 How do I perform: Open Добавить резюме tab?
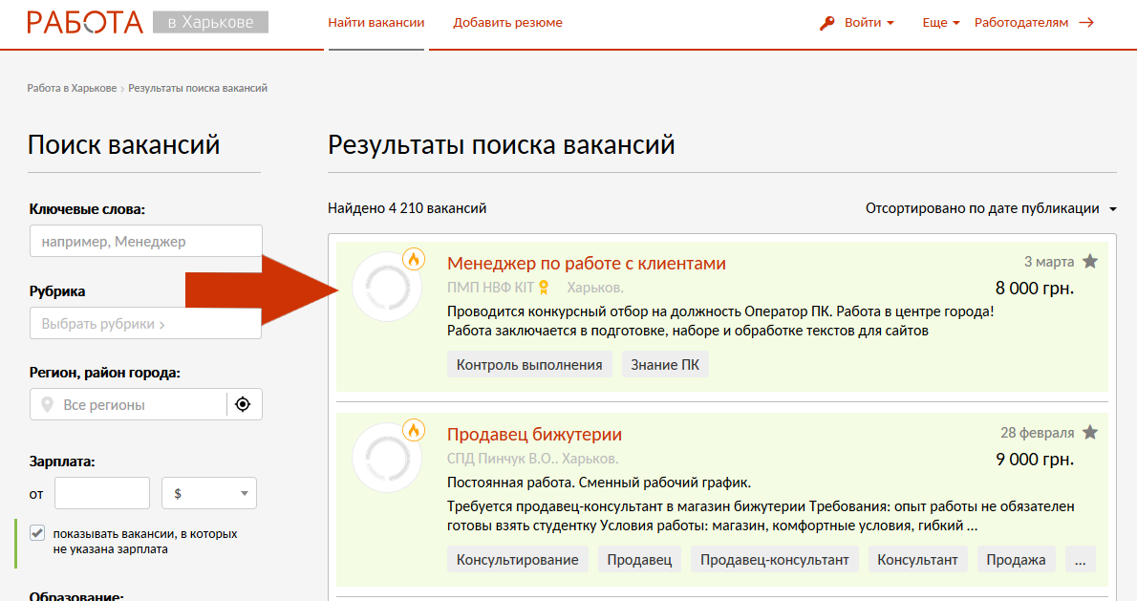point(507,23)
